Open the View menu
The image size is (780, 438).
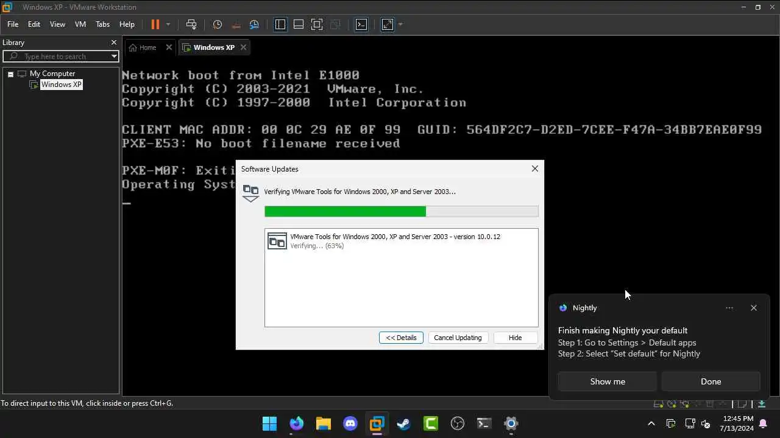pyautogui.click(x=57, y=24)
